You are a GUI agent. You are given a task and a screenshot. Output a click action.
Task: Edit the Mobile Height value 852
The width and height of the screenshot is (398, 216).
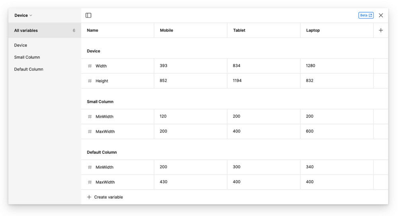[163, 81]
